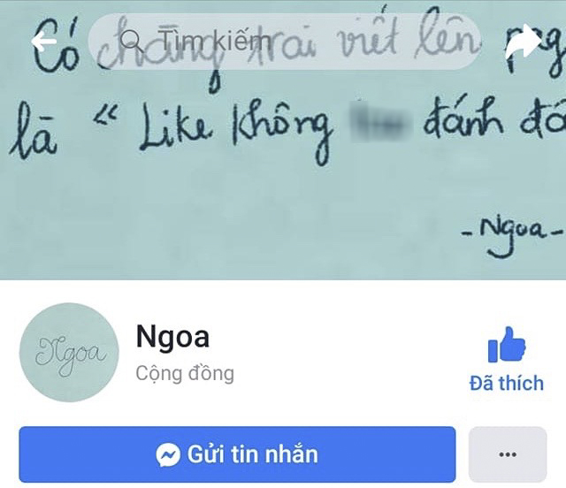Click the Ngoa page title
This screenshot has width=566, height=488.
click(172, 338)
